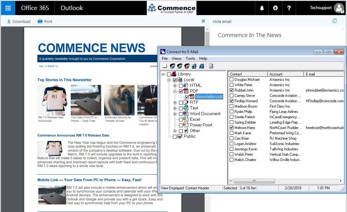
Task: Click the contact list scroll-left arrow
Action: pyautogui.click(x=231, y=181)
